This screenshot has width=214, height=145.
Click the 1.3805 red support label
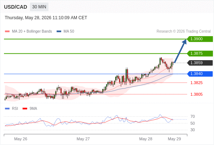(x=196, y=94)
